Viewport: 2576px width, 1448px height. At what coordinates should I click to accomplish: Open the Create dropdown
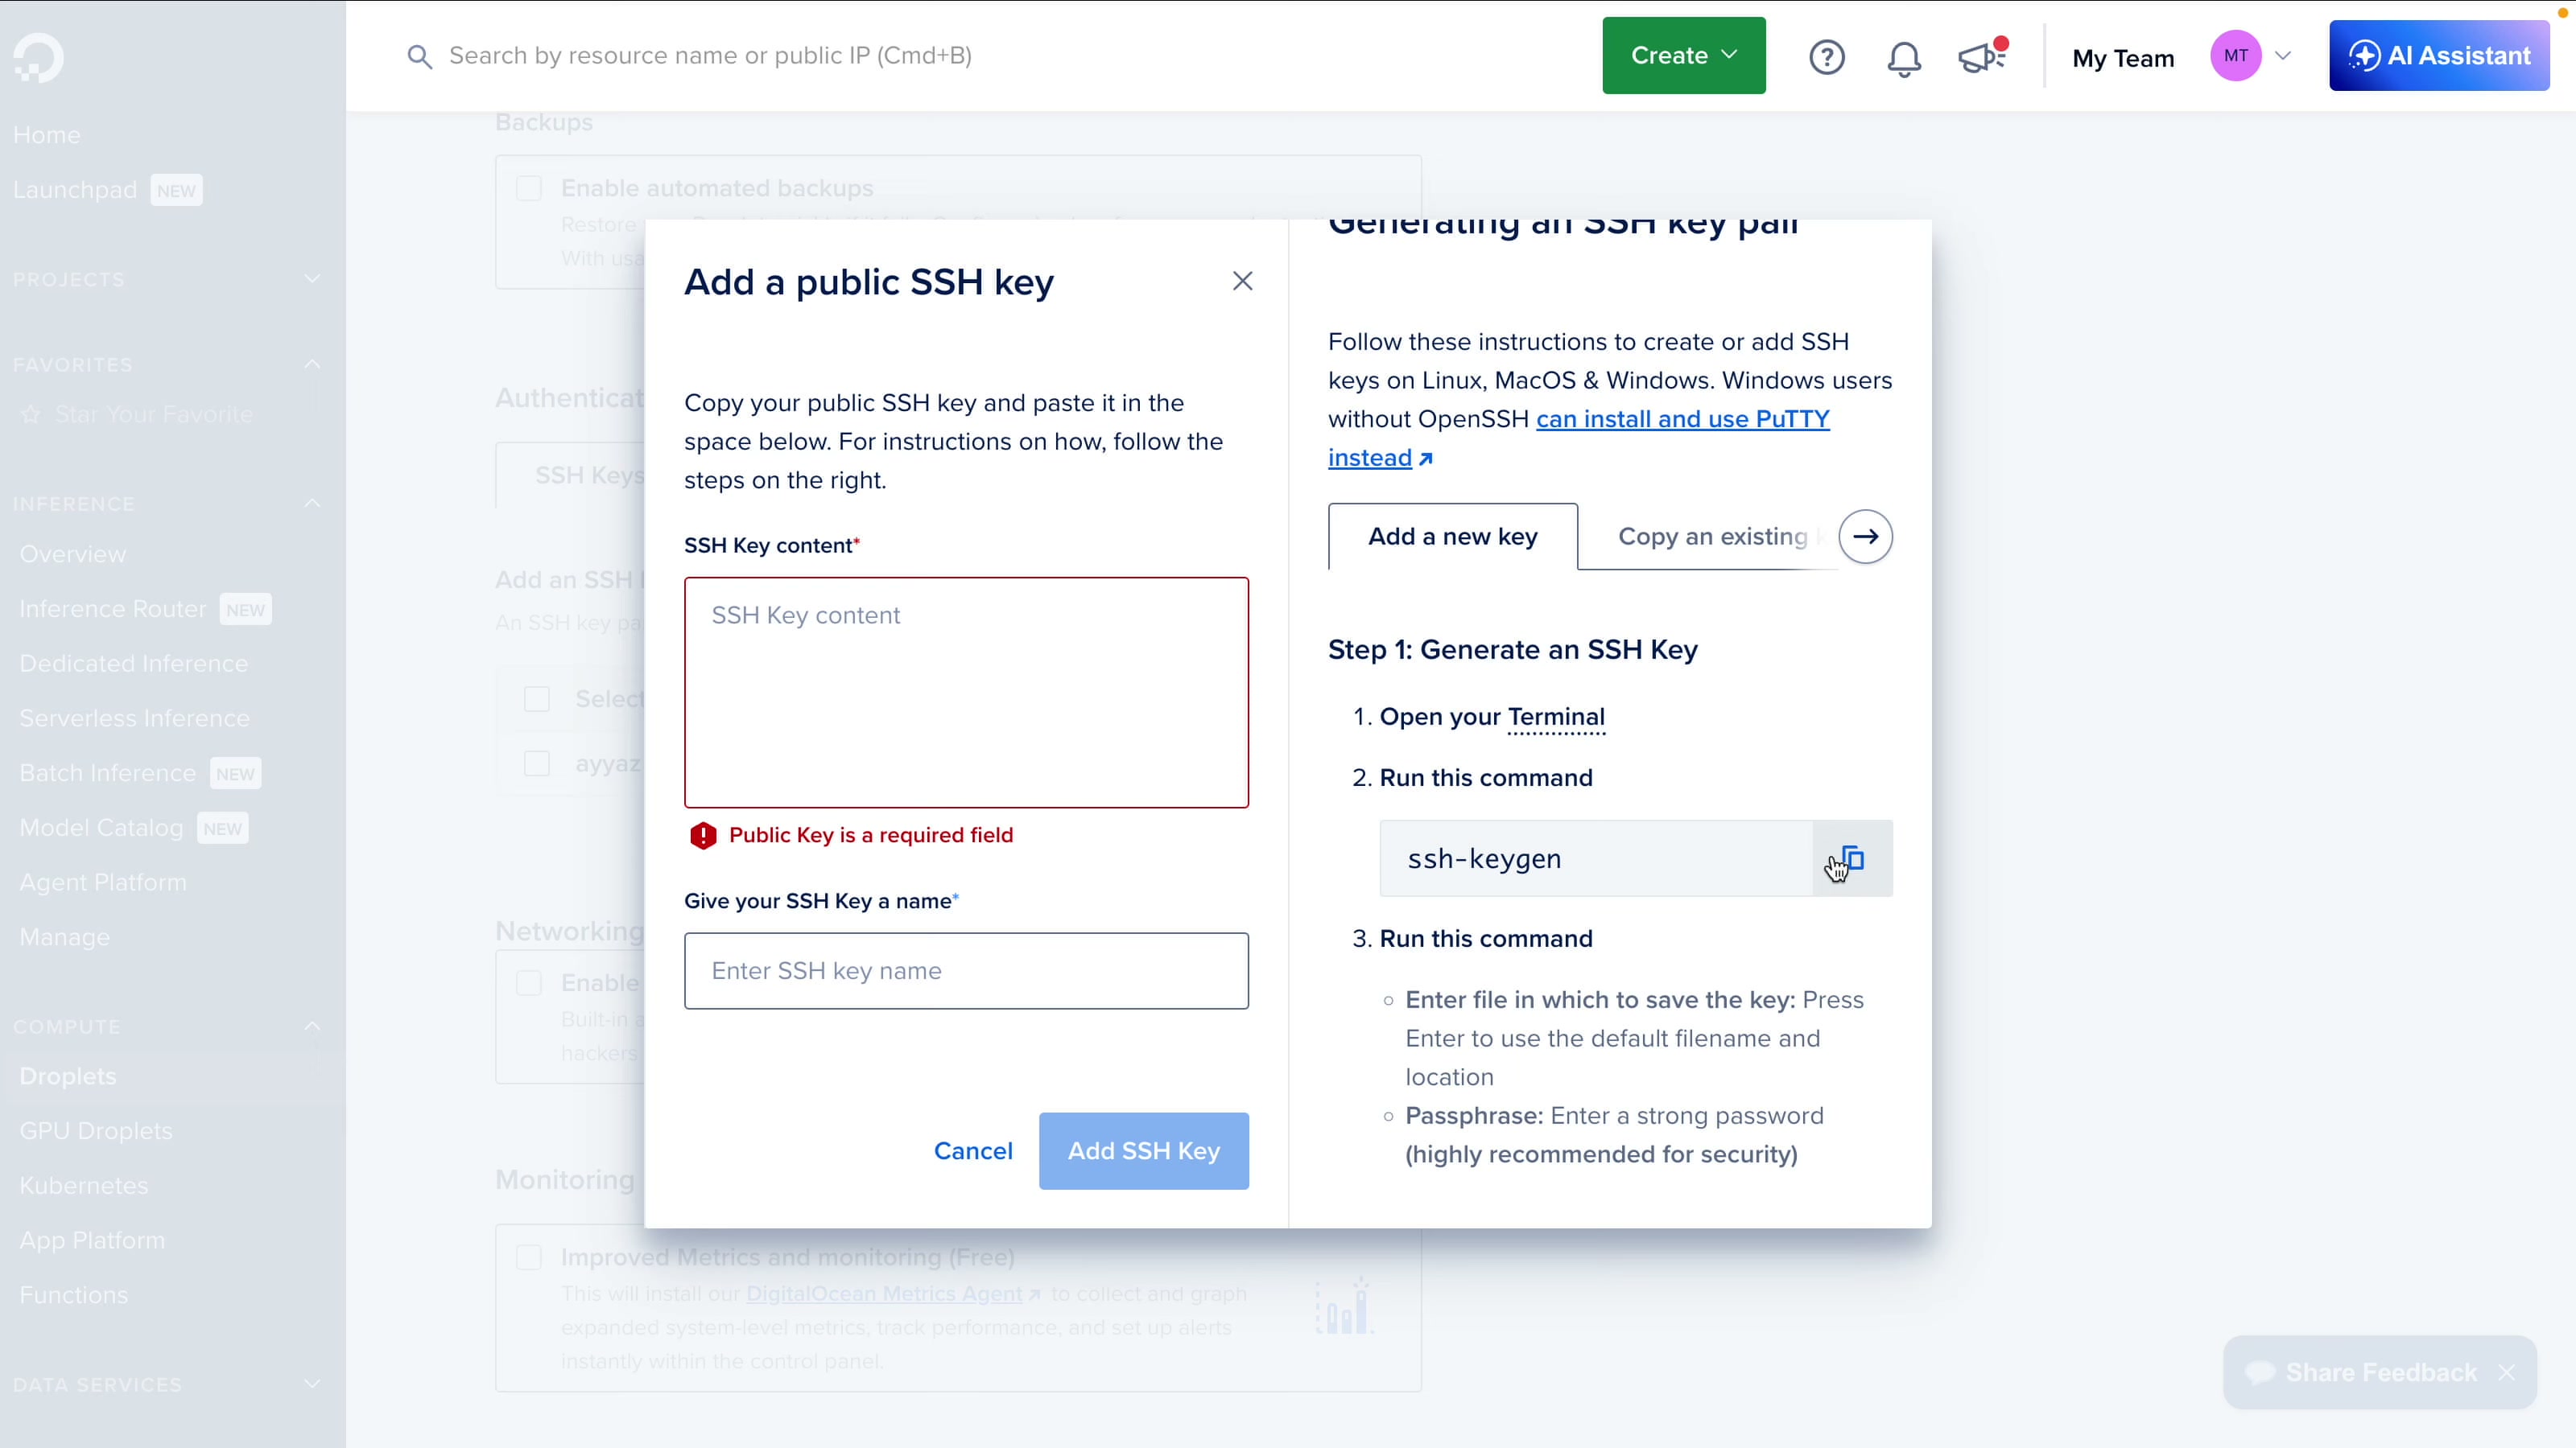pos(1683,56)
